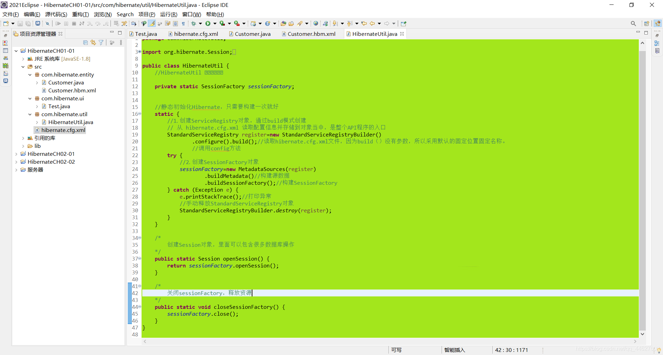Collapse code folding at line 37
Image resolution: width=663 pixels, height=355 pixels.
coord(140,258)
